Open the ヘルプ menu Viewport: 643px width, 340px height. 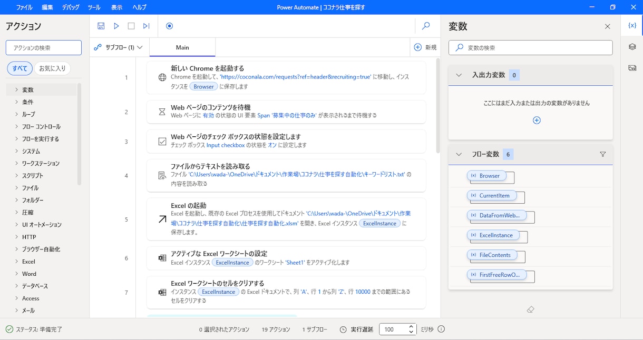140,7
